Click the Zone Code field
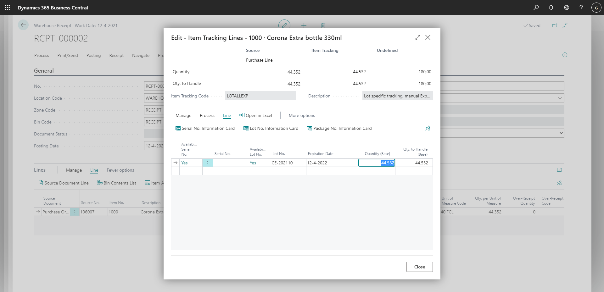Screen dimensions: 604x292 click(x=154, y=110)
